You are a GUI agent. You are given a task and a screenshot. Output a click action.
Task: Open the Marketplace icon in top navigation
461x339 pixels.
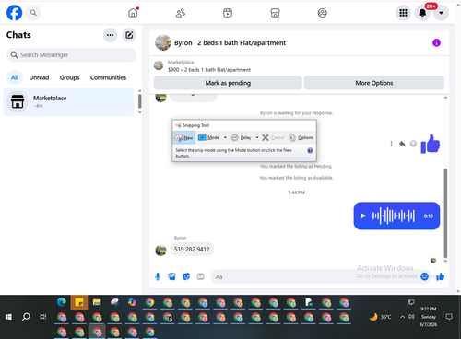pos(275,13)
